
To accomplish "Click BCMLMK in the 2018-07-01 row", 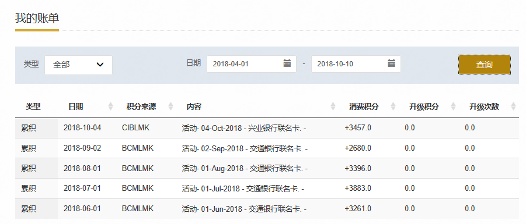I will (x=138, y=189).
